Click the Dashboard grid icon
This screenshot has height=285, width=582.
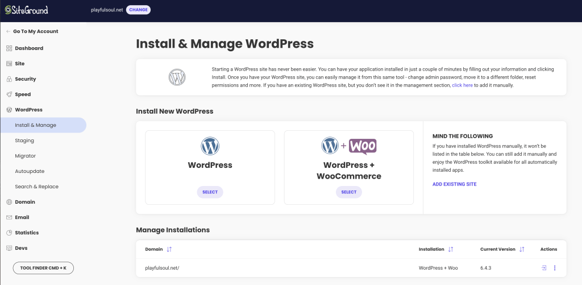9,48
